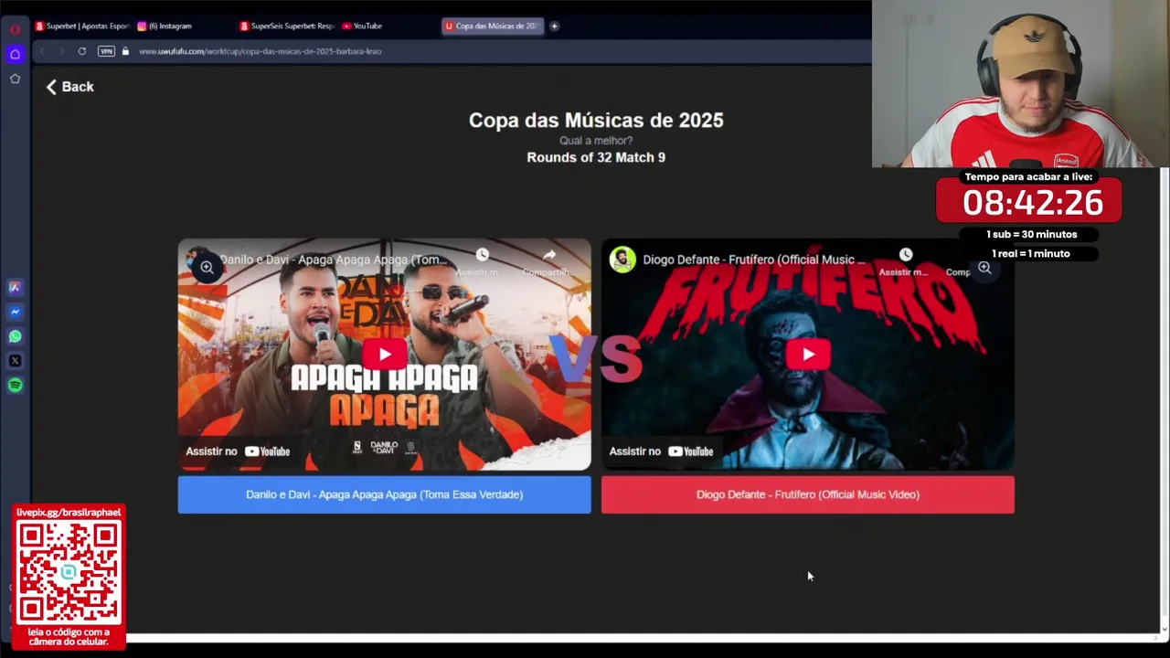Screen dimensions: 1170x658
Task: Click the Qual a melhor? subtitle
Action: (x=596, y=140)
